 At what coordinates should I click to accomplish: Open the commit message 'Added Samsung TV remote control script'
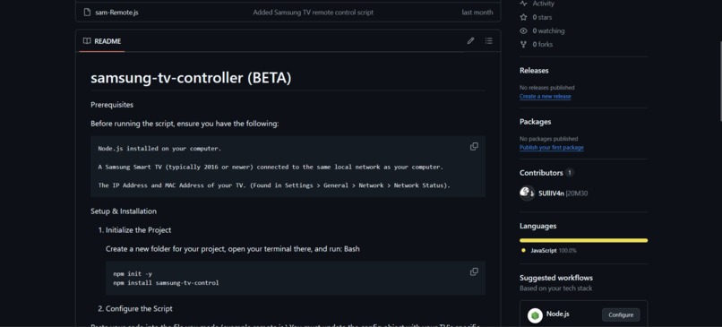(314, 13)
